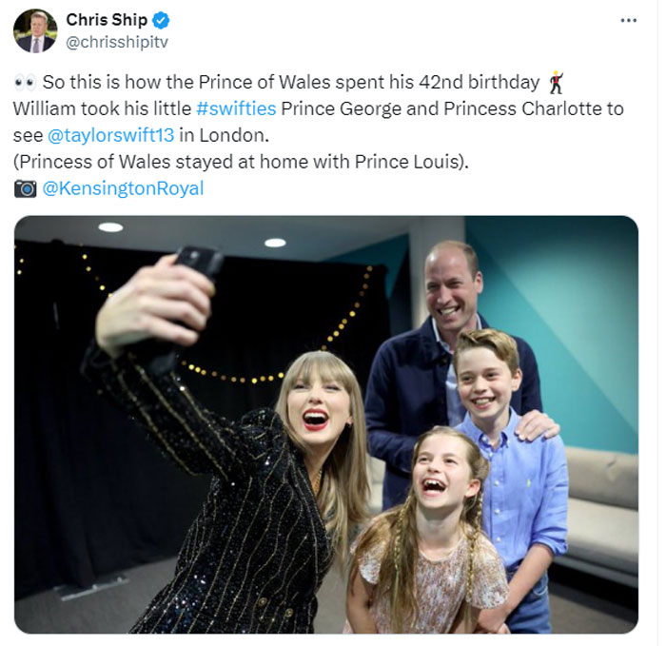The width and height of the screenshot is (666, 646).
Task: Click the @chrisshipitv handle
Action: pos(117,42)
